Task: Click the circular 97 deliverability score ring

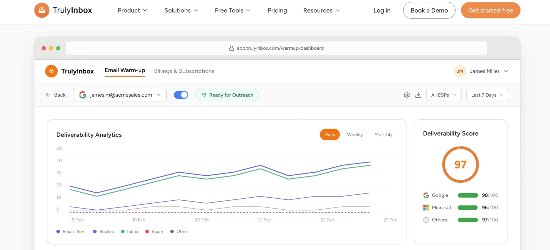Action: coord(460,164)
